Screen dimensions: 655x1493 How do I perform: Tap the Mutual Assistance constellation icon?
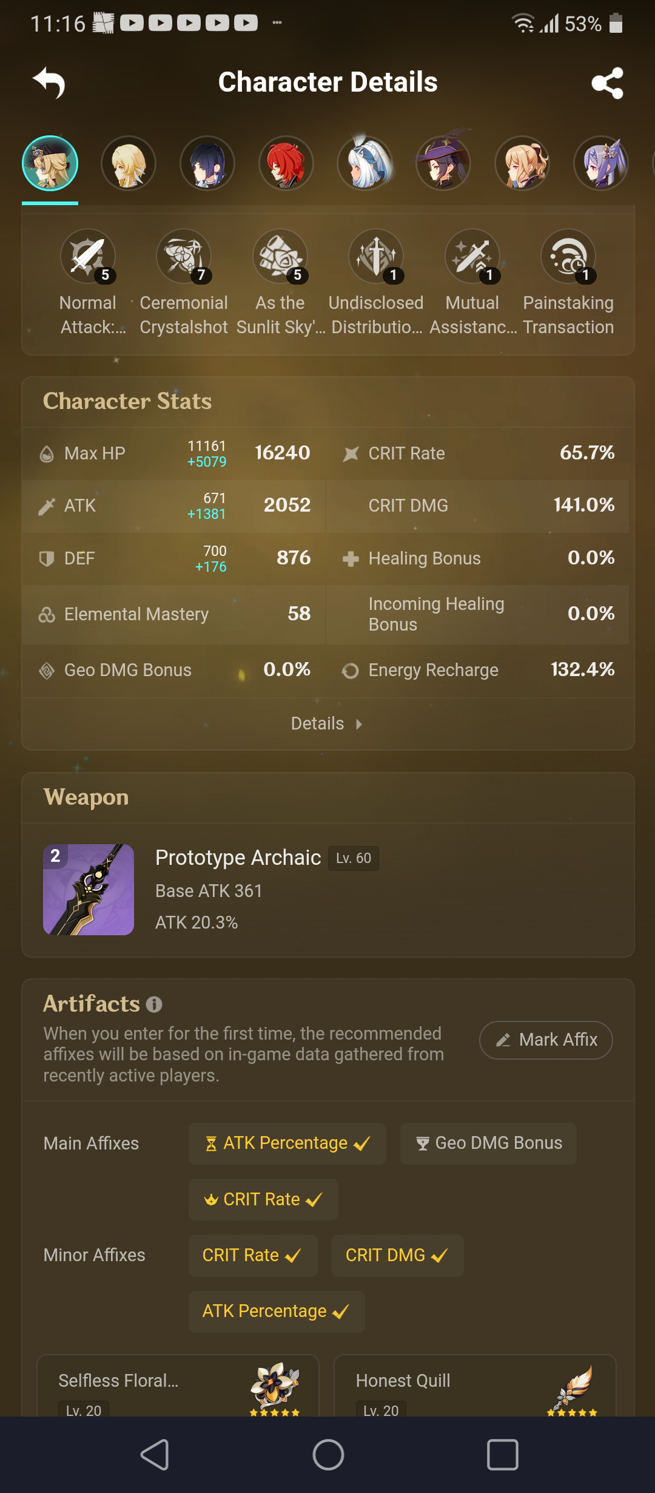click(x=472, y=257)
